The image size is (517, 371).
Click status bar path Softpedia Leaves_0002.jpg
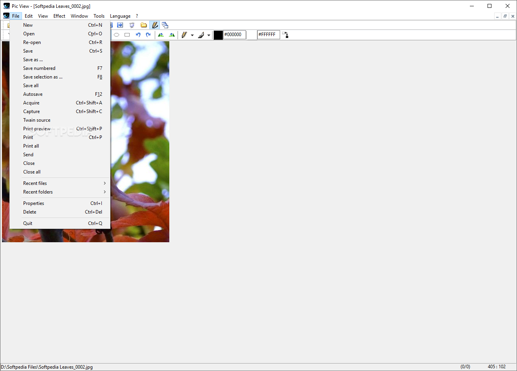pos(47,367)
